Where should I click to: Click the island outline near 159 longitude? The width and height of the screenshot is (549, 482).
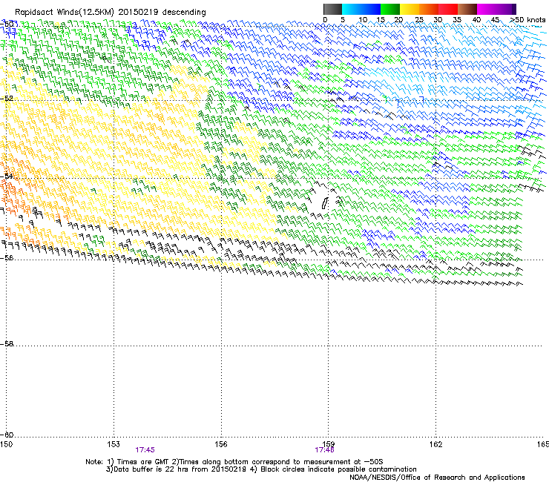[324, 203]
